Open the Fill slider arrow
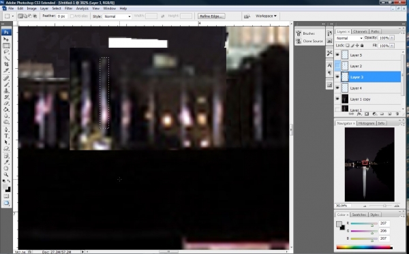This screenshot has height=254, width=409. (392, 46)
